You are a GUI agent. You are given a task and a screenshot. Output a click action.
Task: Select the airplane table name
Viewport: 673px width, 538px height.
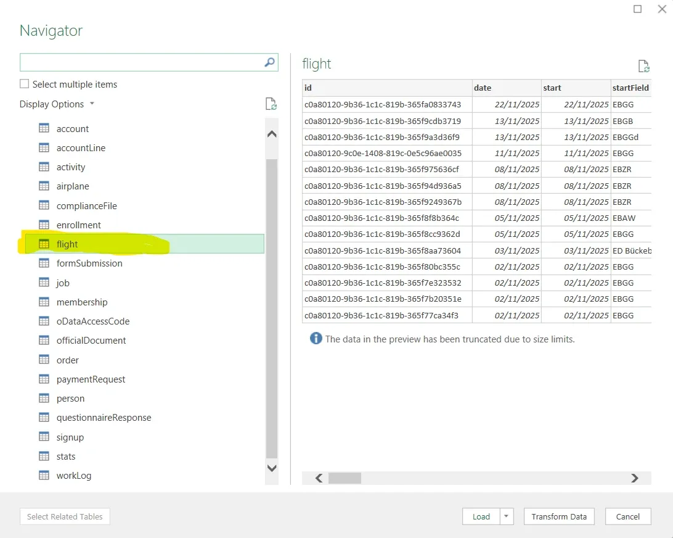coord(73,186)
